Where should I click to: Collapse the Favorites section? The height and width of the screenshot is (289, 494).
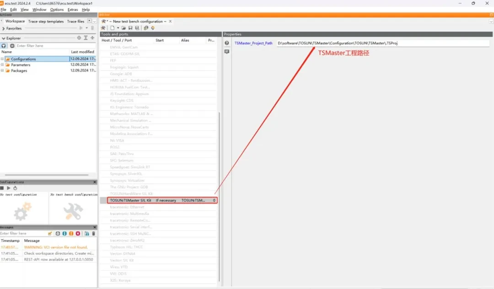2,28
